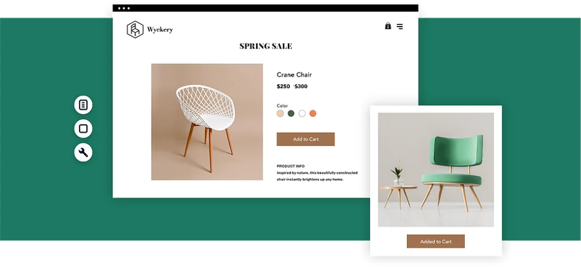
Task: Open the white Crane Chair product image
Action: [x=207, y=122]
